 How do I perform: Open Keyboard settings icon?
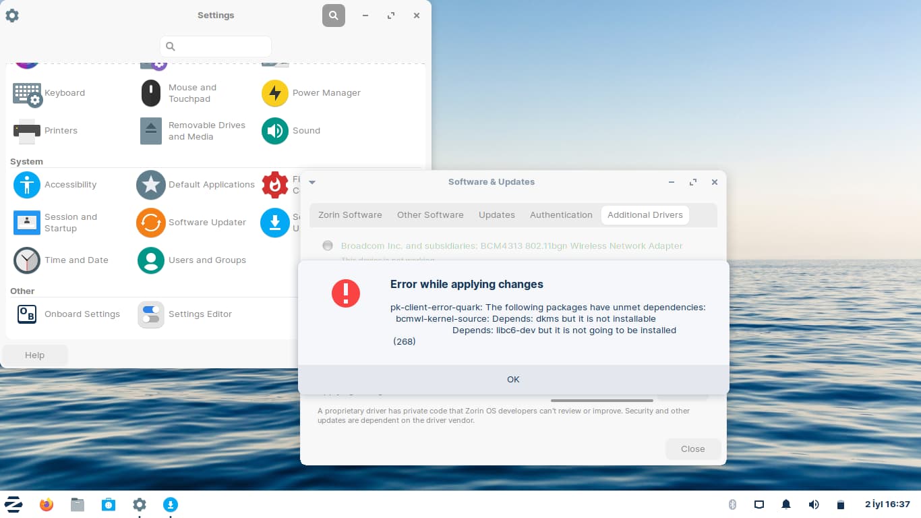coord(27,94)
